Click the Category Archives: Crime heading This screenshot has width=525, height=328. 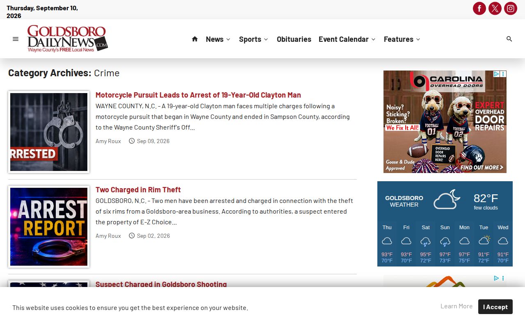click(x=64, y=73)
